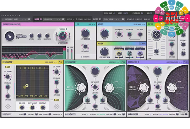This screenshot has width=190, height=129.
Task: Change Resonator 1 PWM Analog model arrows
Action: pyautogui.click(x=55, y=62)
